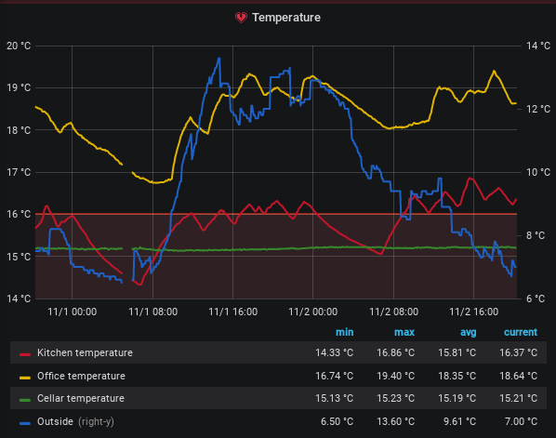Sort the legend by the max column
556x438 pixels.
coord(404,332)
